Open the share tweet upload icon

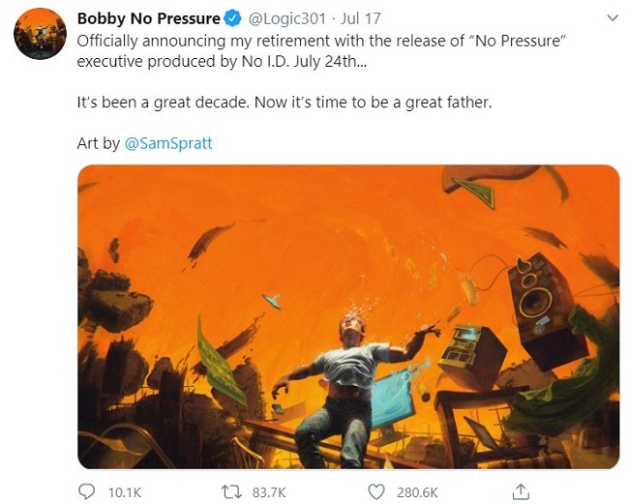521,491
